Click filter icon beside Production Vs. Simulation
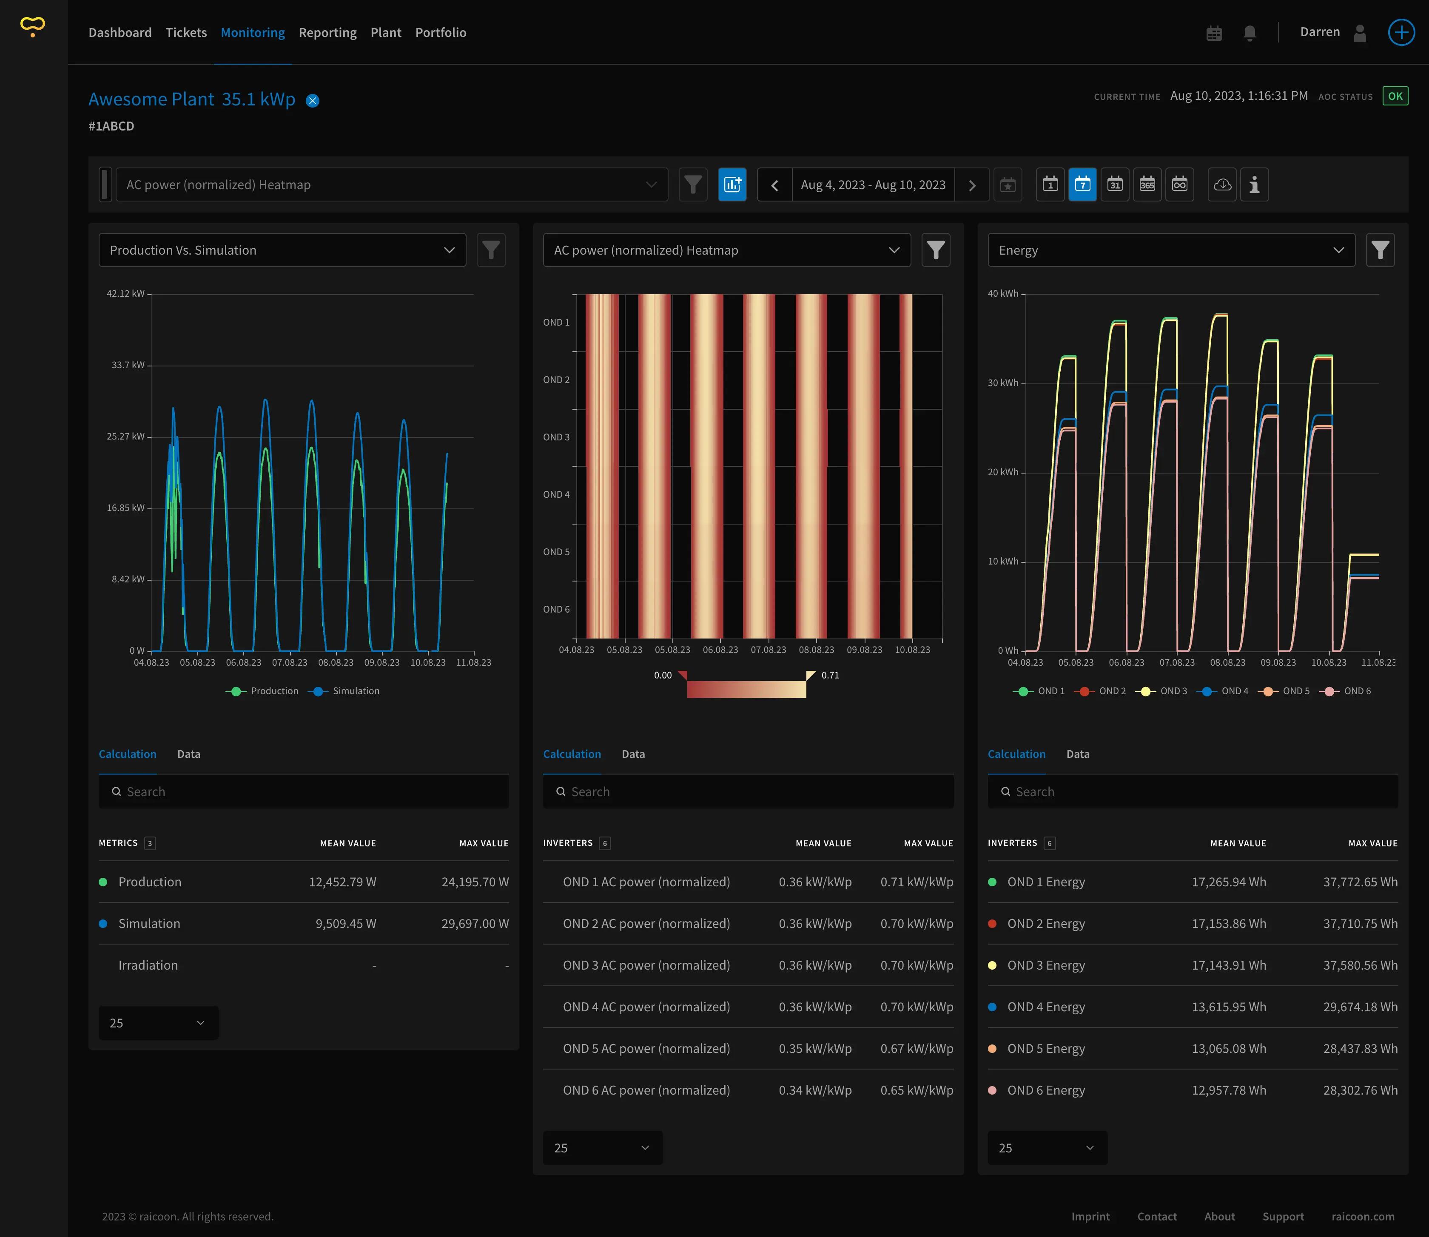 pos(491,250)
